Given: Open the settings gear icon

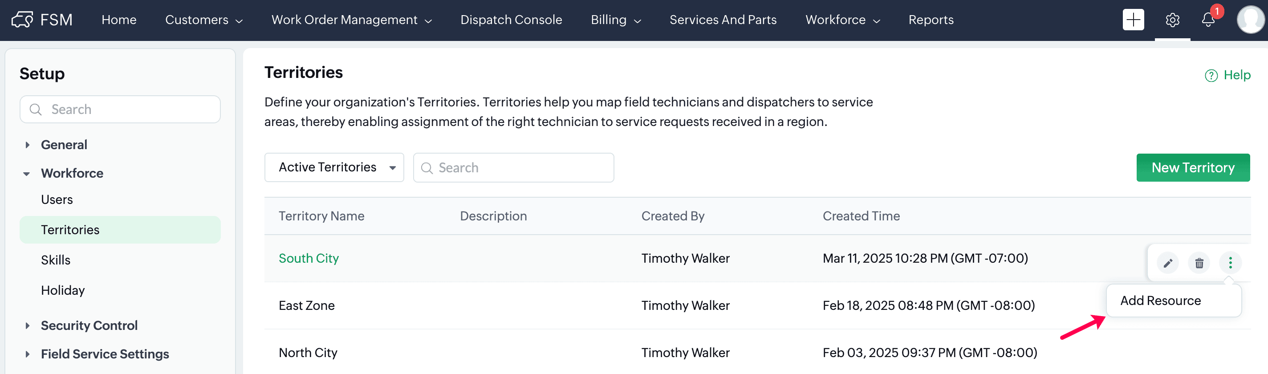Looking at the screenshot, I should coord(1173,20).
